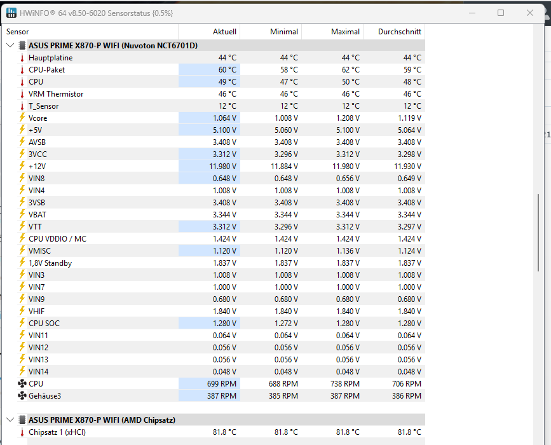Image resolution: width=551 pixels, height=445 pixels.
Task: Click the VMISC voltage bolt icon
Action: pyautogui.click(x=22, y=250)
